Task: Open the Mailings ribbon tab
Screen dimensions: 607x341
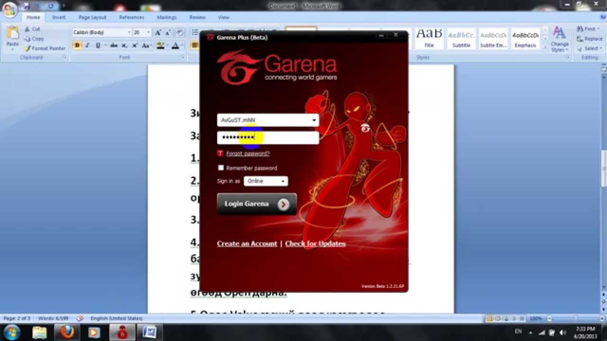Action: (167, 17)
